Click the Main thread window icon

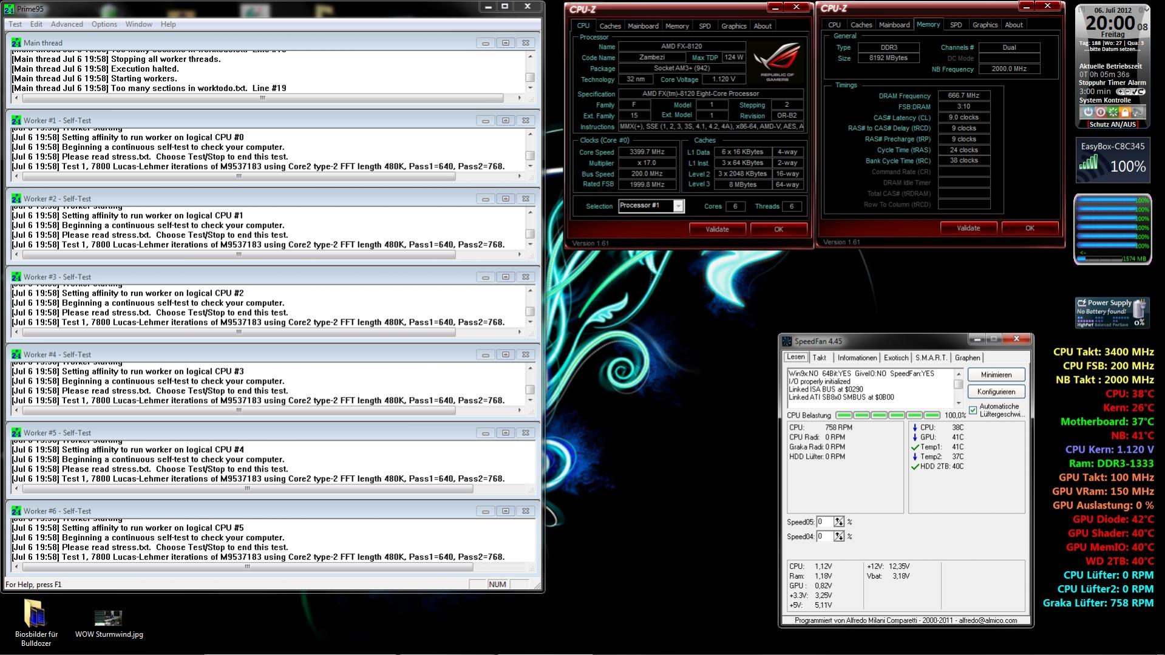[x=17, y=42]
